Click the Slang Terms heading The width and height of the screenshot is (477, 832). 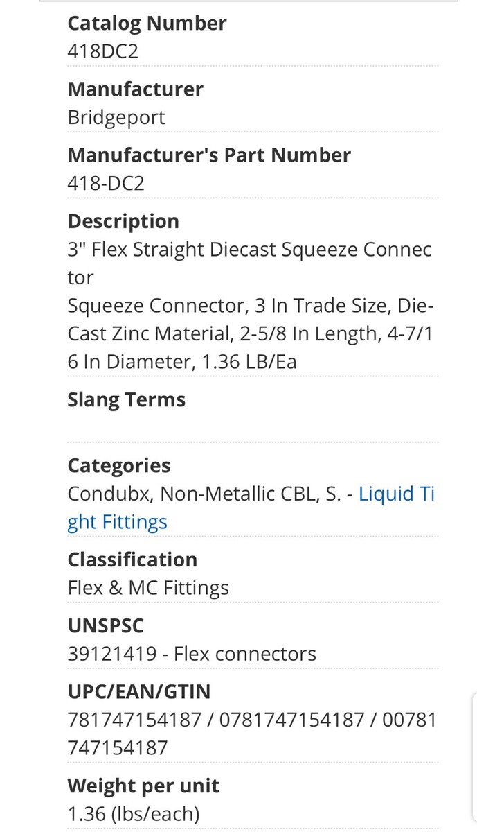pyautogui.click(x=126, y=400)
